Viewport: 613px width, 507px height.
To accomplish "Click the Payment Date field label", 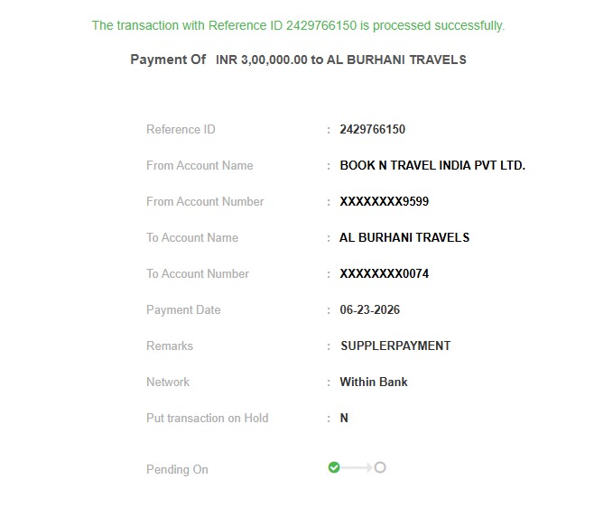I will pyautogui.click(x=183, y=309).
